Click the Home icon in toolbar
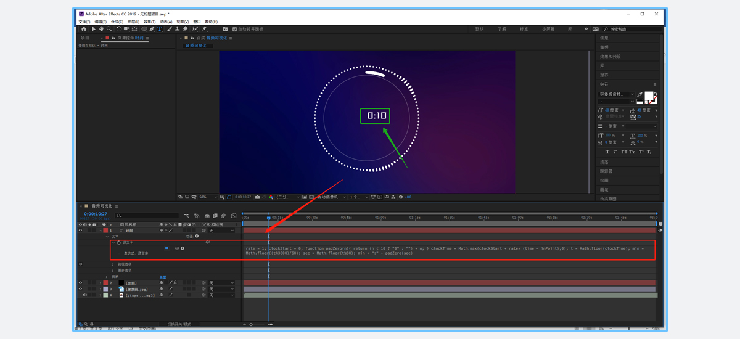 click(84, 29)
